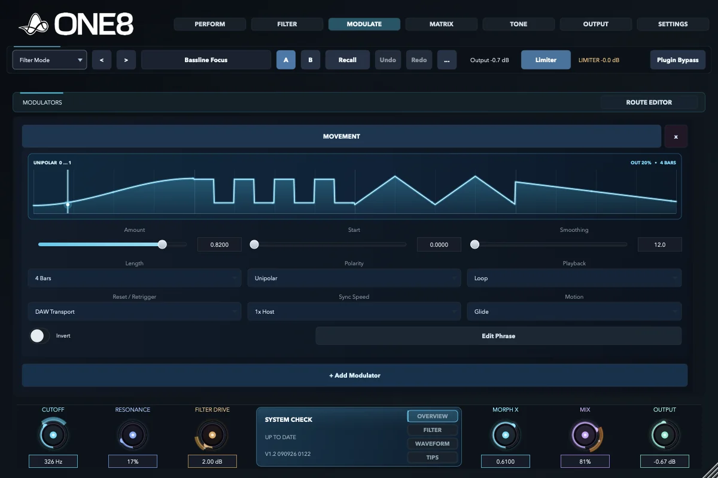Open the Settings tab
The image size is (718, 478).
(673, 24)
